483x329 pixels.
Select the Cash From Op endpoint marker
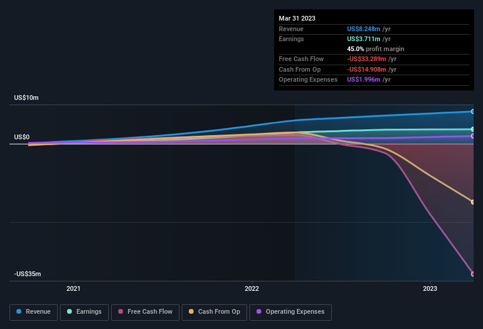pos(473,202)
